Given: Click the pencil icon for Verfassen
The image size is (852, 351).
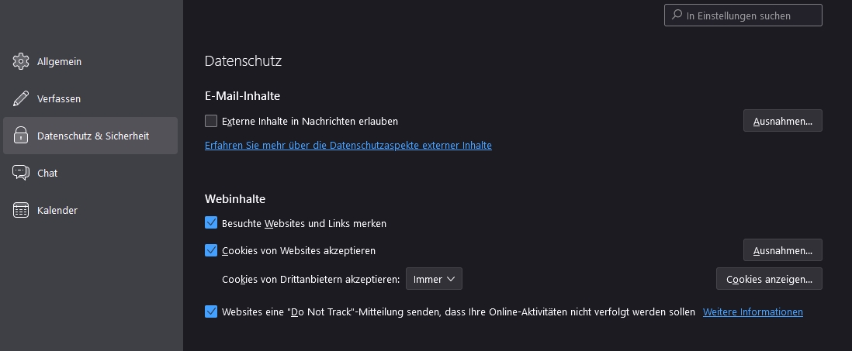Looking at the screenshot, I should click(21, 98).
